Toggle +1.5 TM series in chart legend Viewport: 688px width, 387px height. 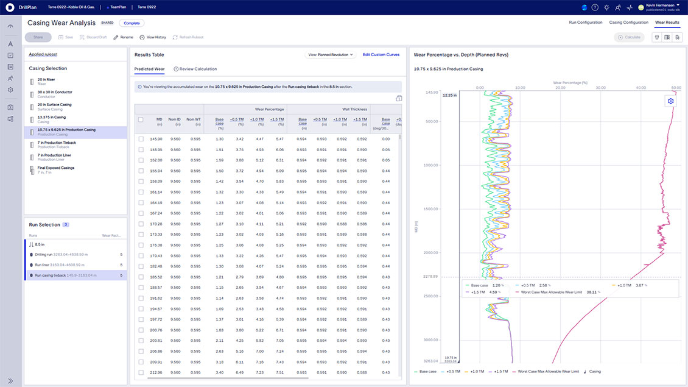pos(499,372)
